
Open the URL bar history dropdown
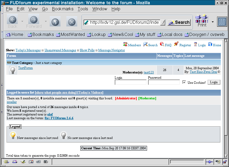[x=163, y=22]
